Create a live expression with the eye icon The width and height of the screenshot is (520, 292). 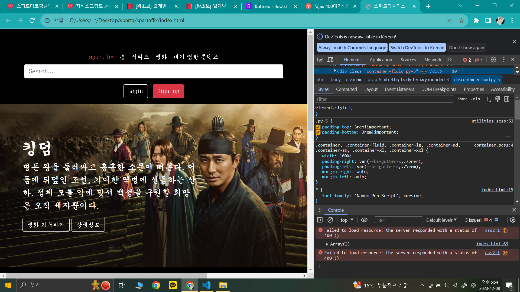point(364,220)
